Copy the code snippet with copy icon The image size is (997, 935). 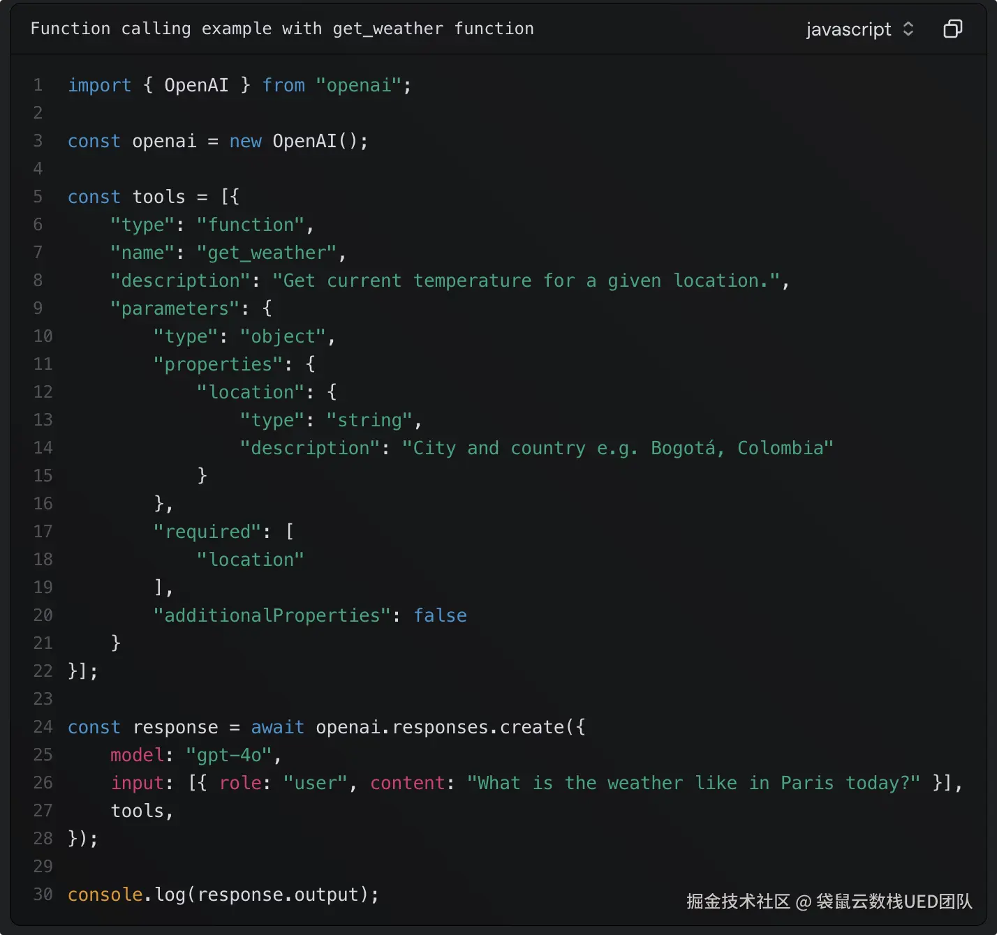952,29
